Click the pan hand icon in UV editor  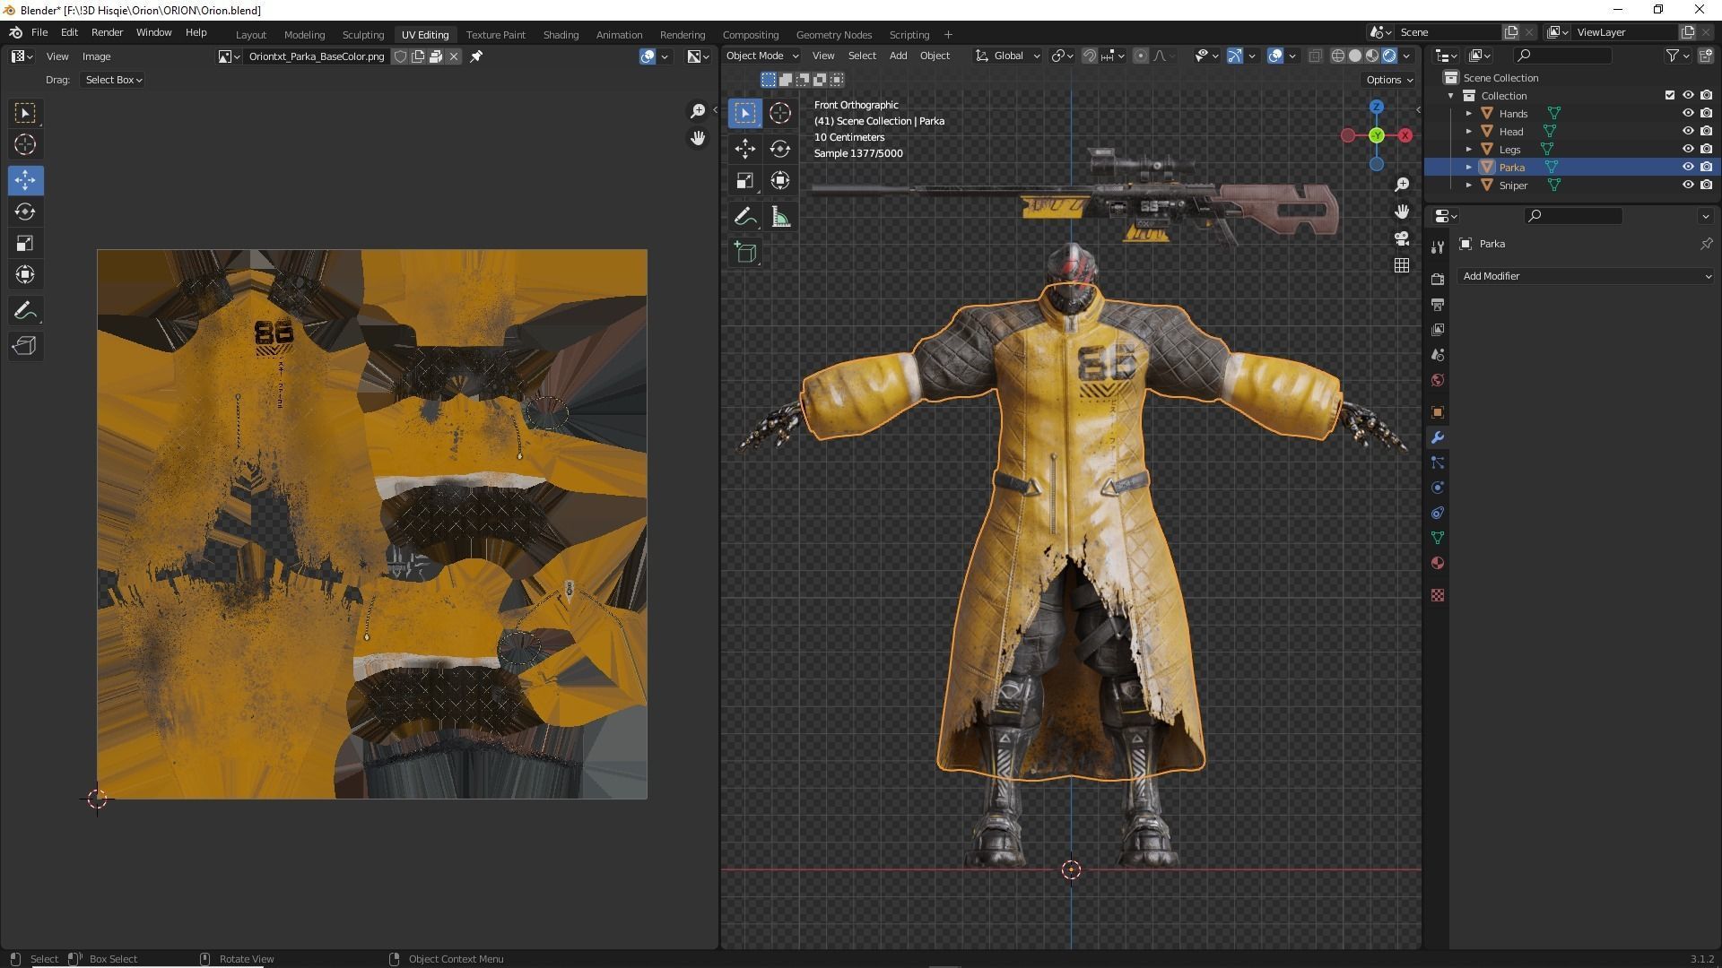698,138
